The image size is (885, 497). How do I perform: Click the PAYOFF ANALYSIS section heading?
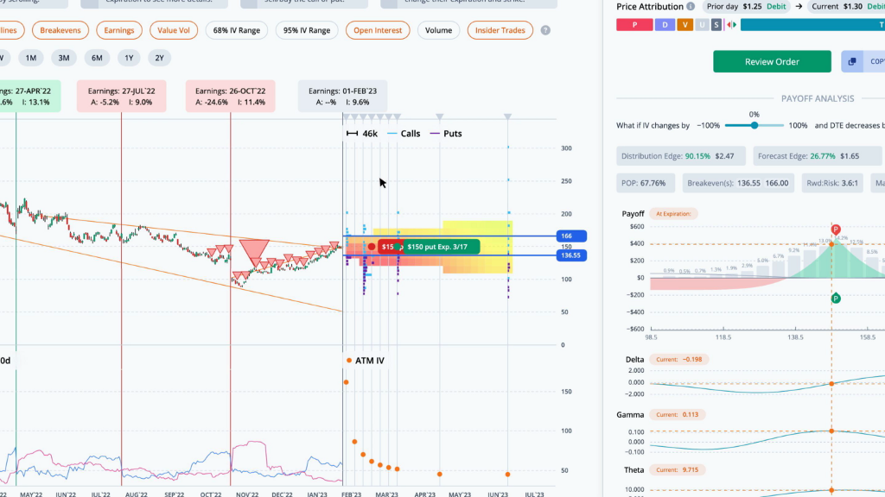point(818,98)
